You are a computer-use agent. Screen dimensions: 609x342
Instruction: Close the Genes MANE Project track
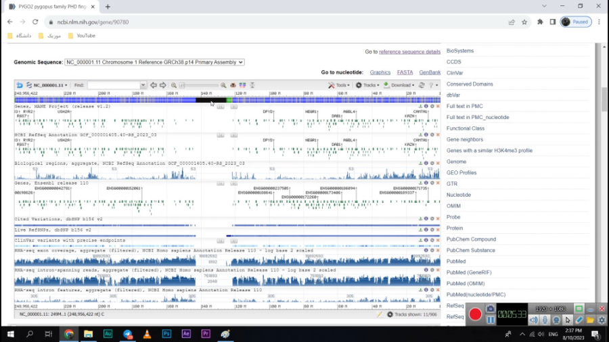click(438, 106)
